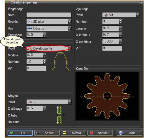Image resolution: width=144 pixels, height=138 pixels.
Task: Confirm with the Ok button
Action: (20, 133)
